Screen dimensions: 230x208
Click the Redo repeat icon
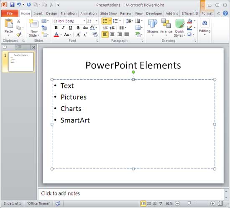[x=29, y=5]
